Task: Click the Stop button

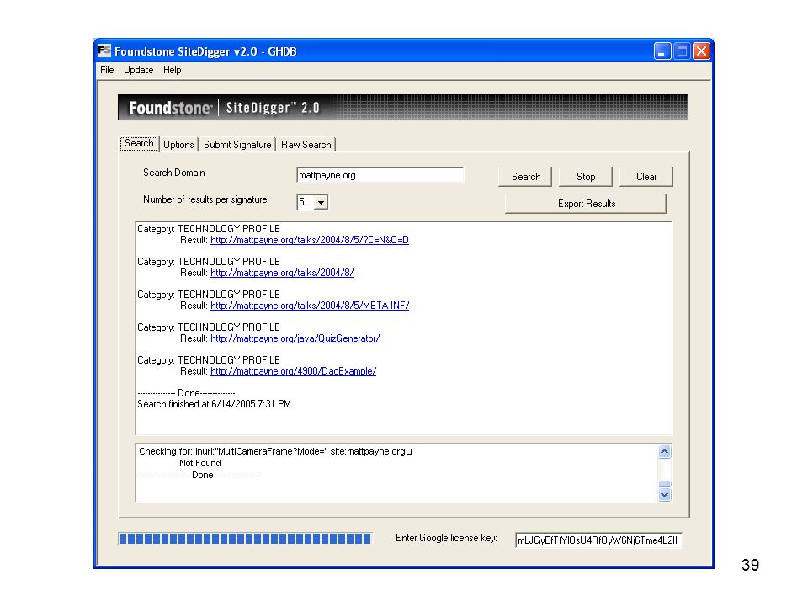Action: point(586,177)
